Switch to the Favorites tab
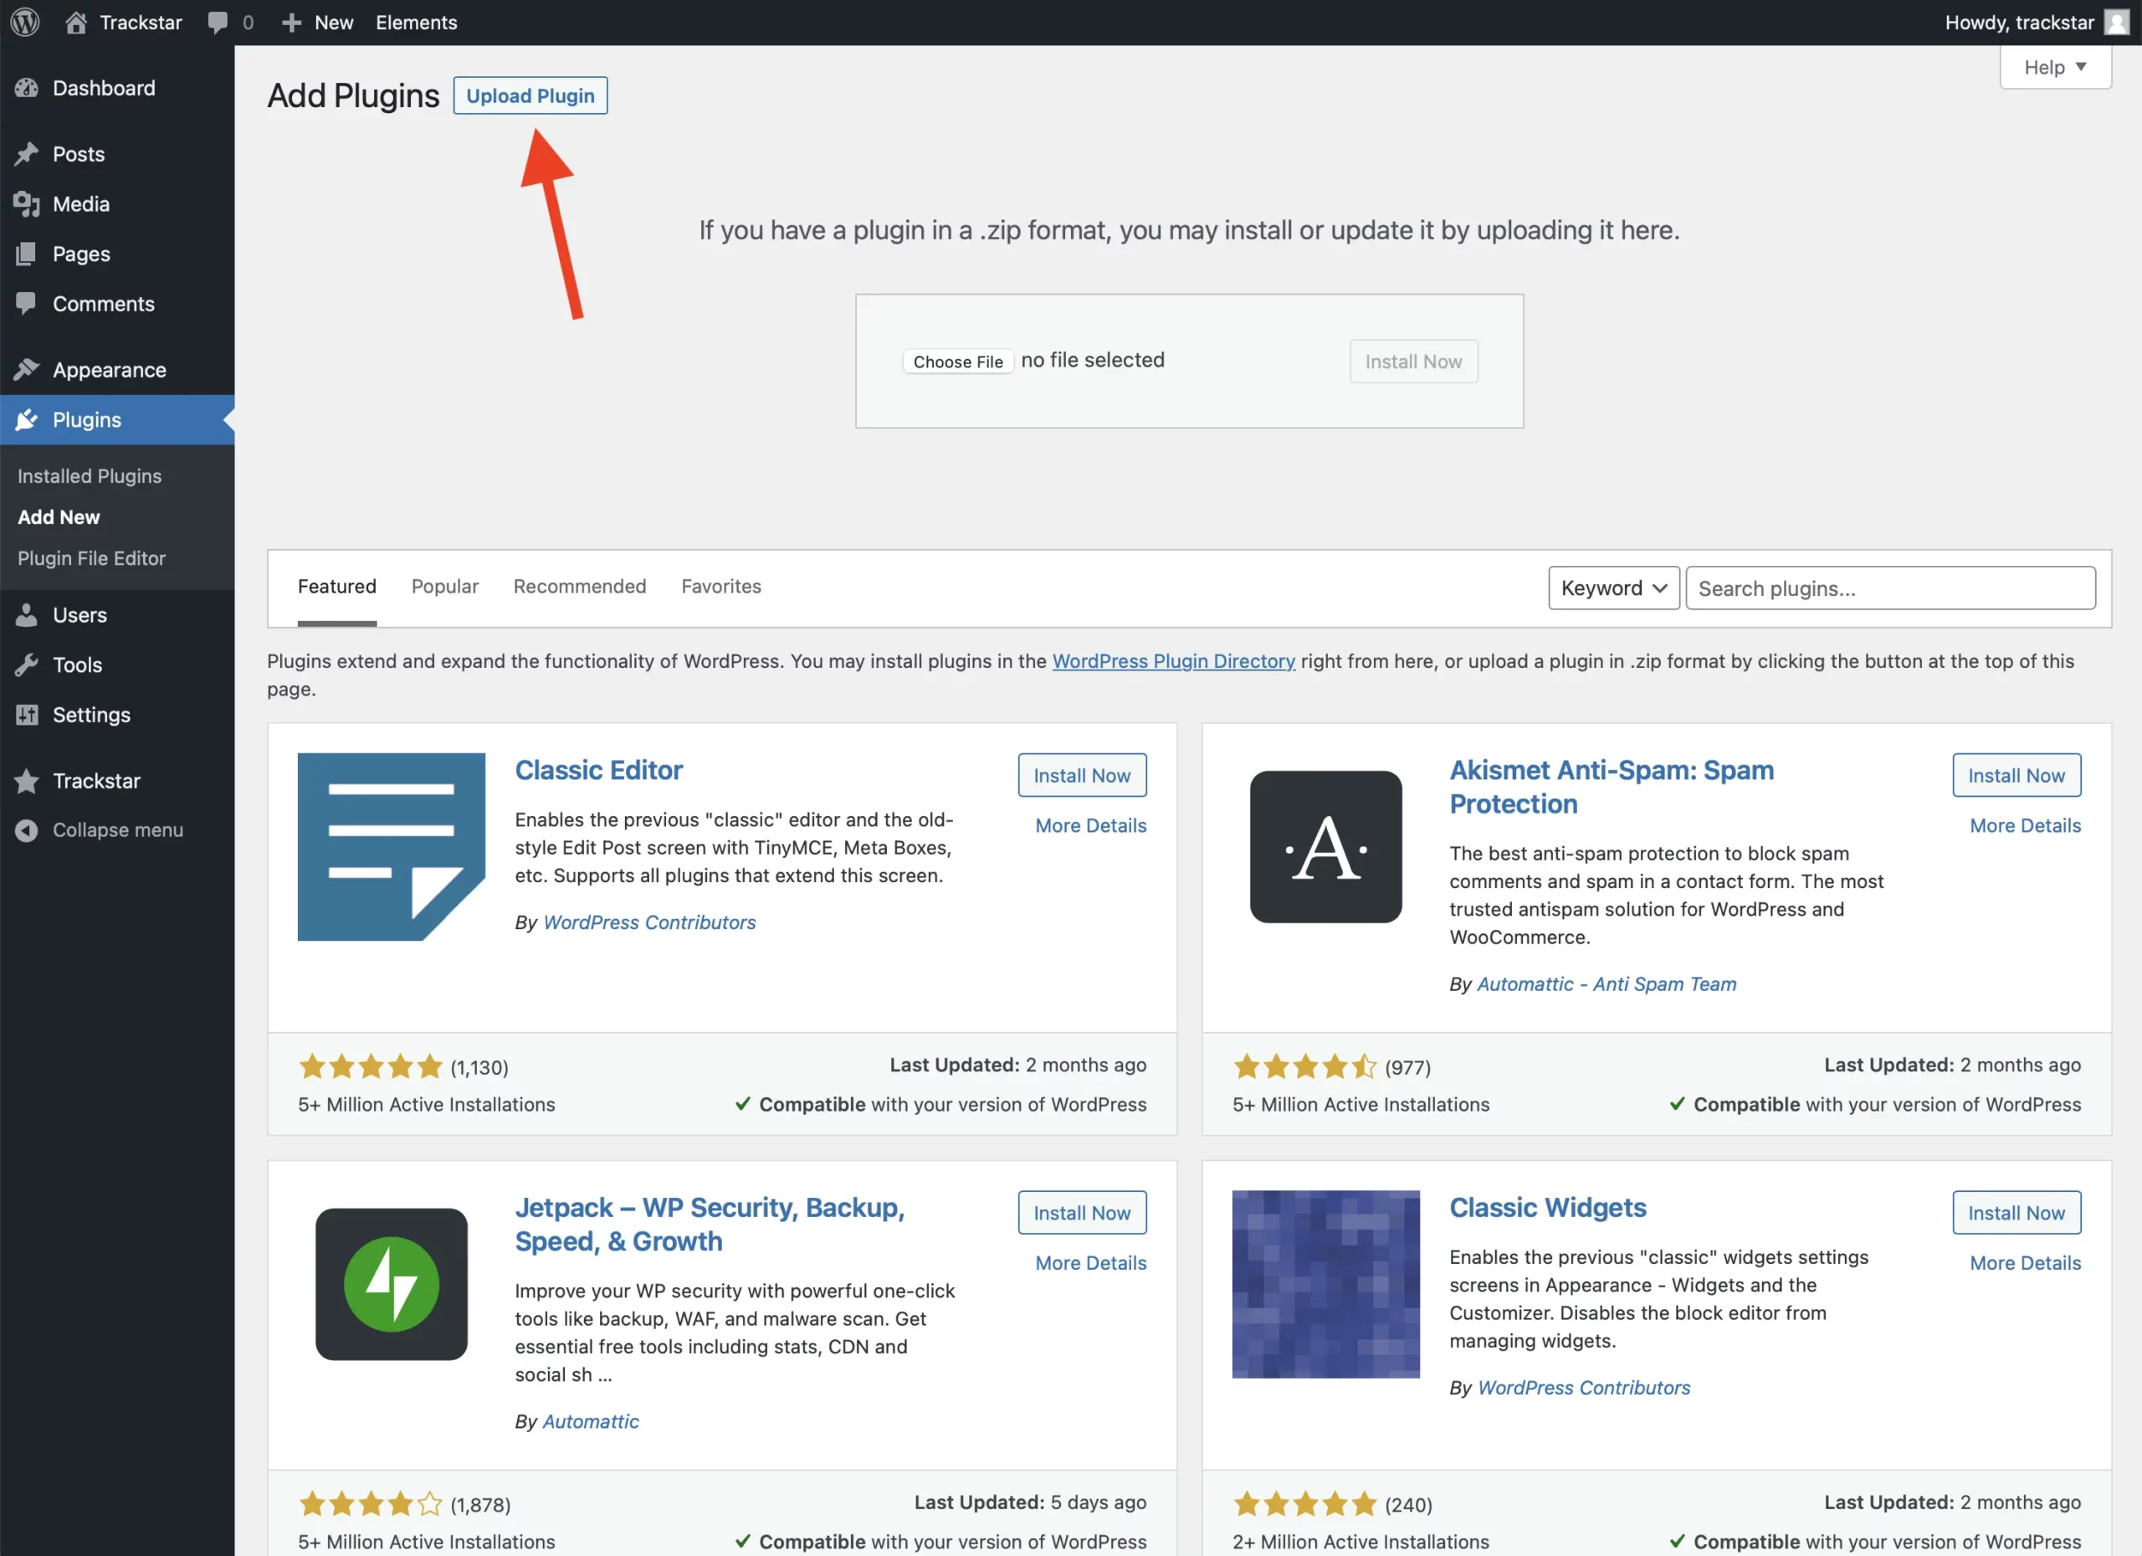 tap(721, 587)
